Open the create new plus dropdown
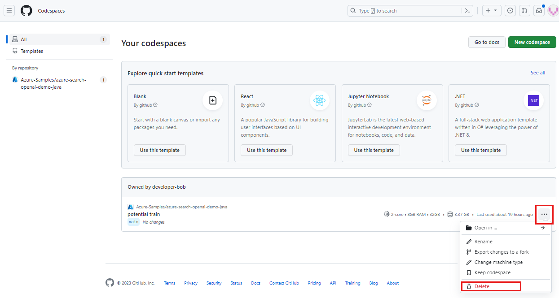559x298 pixels. click(492, 10)
